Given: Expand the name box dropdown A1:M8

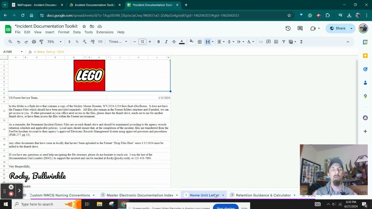Looking at the screenshot, I should tap(22, 52).
